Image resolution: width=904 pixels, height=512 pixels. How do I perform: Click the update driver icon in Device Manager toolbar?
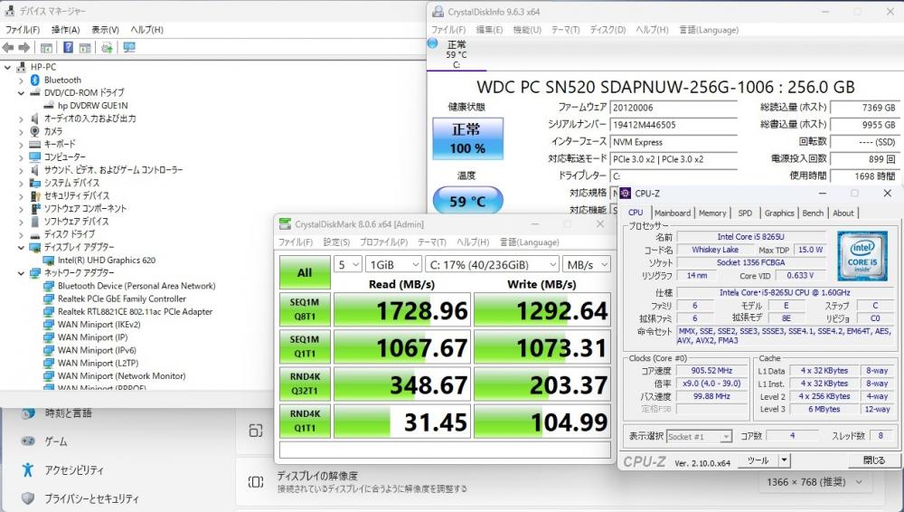point(107,48)
